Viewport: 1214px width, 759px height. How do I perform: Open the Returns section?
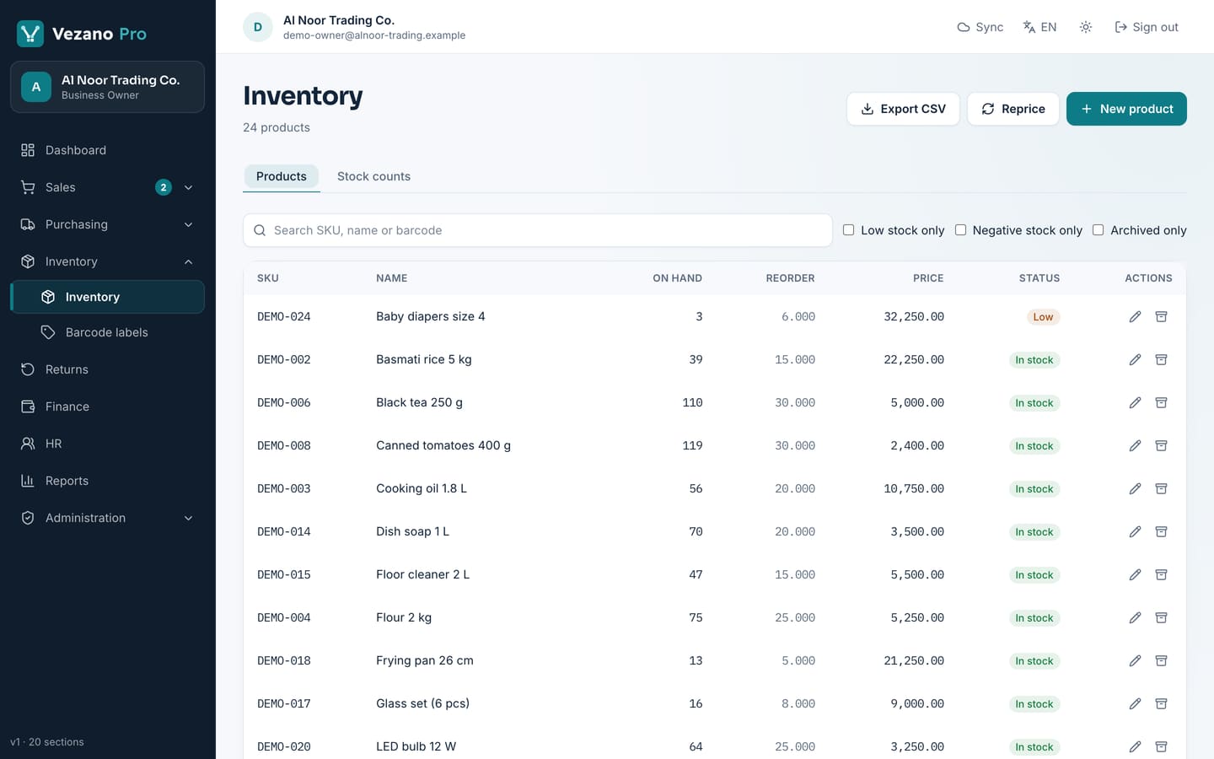point(107,369)
